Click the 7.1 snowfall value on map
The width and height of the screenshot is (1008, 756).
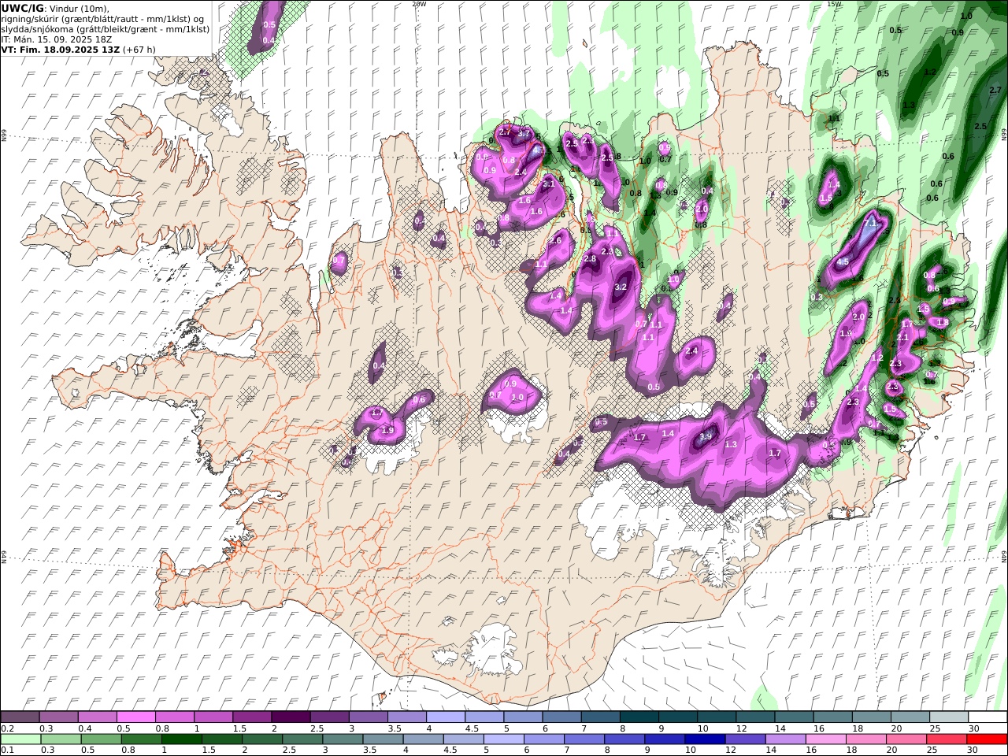870,224
